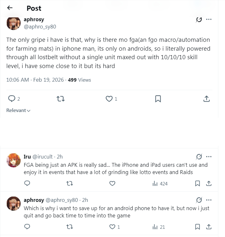Share the main post via upload icon
The width and height of the screenshot is (225, 237).
click(x=207, y=99)
